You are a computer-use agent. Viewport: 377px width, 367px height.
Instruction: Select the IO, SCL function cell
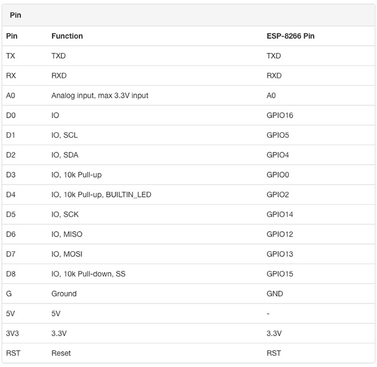(x=65, y=135)
